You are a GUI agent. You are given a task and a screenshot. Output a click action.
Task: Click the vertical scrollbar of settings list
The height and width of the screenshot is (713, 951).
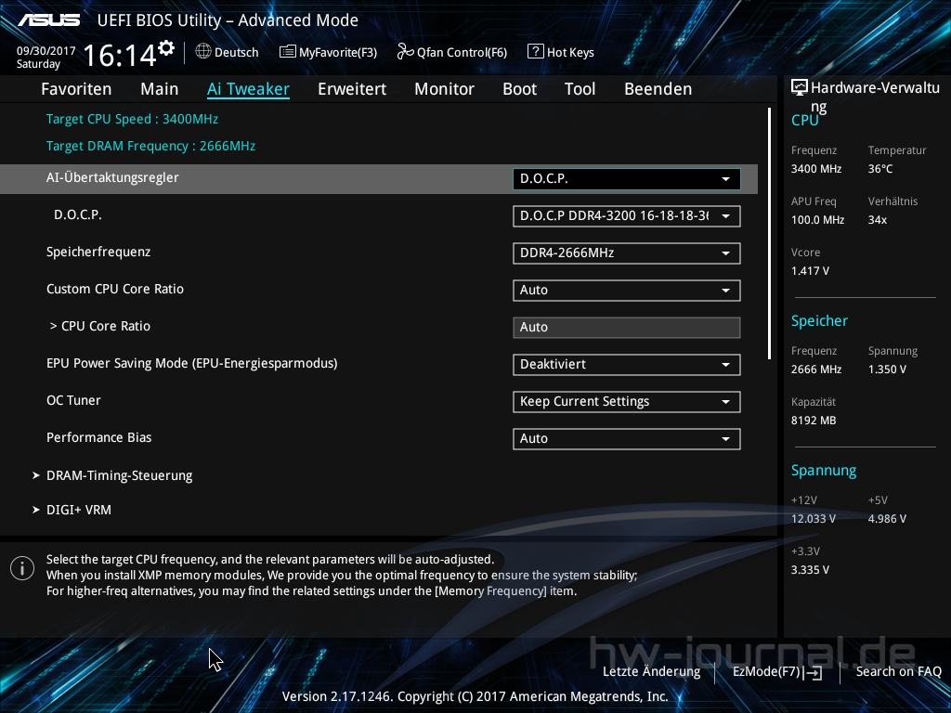[x=769, y=233]
